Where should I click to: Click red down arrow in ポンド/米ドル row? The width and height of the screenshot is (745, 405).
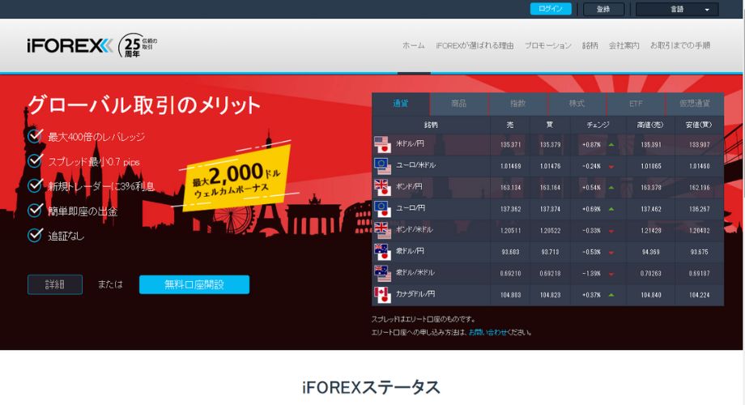611,231
